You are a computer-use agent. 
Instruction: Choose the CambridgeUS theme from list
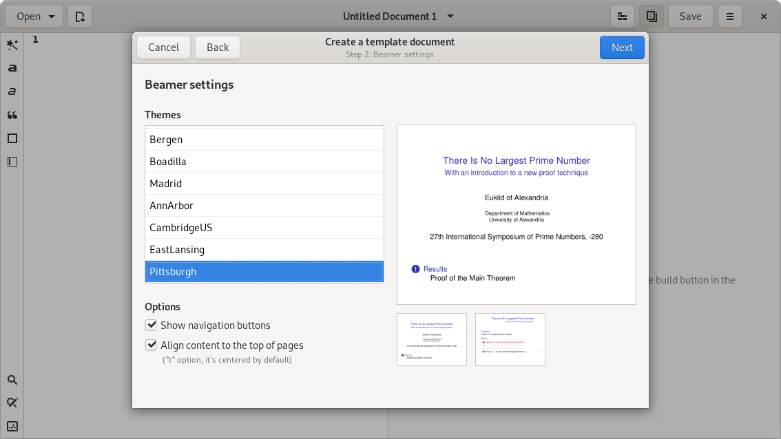click(x=264, y=228)
